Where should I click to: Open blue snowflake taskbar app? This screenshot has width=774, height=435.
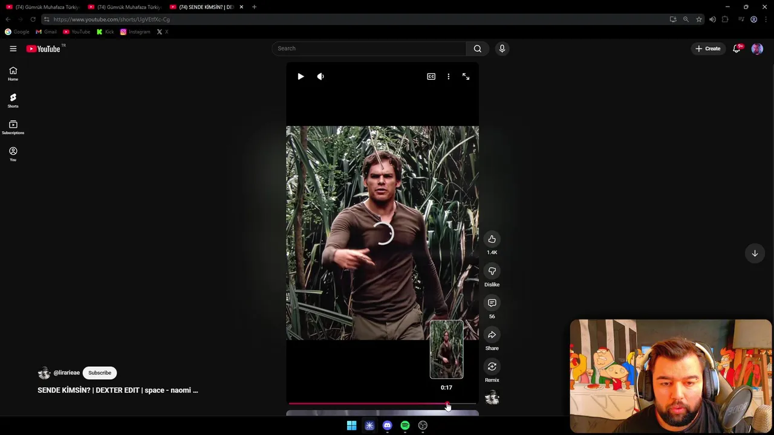(369, 425)
